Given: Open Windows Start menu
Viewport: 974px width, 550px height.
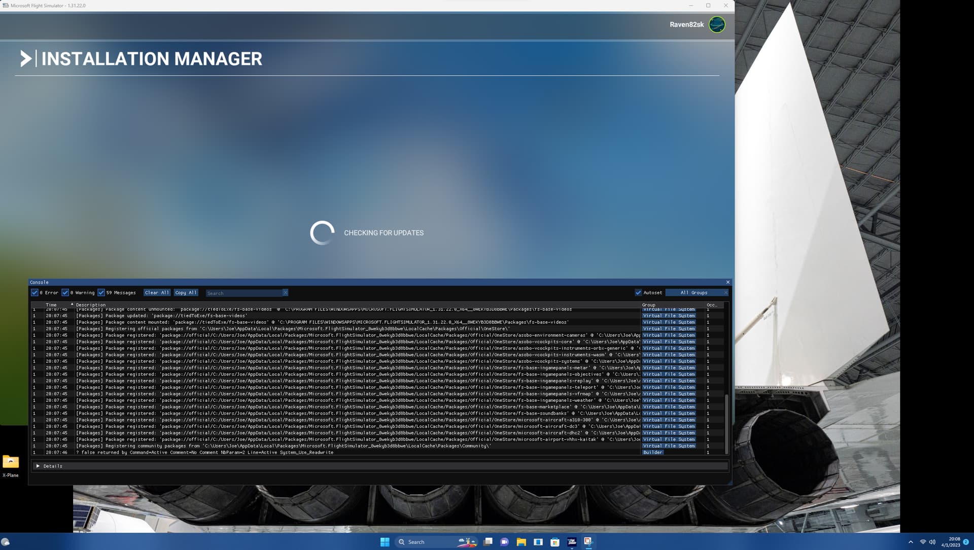Looking at the screenshot, I should 385,542.
